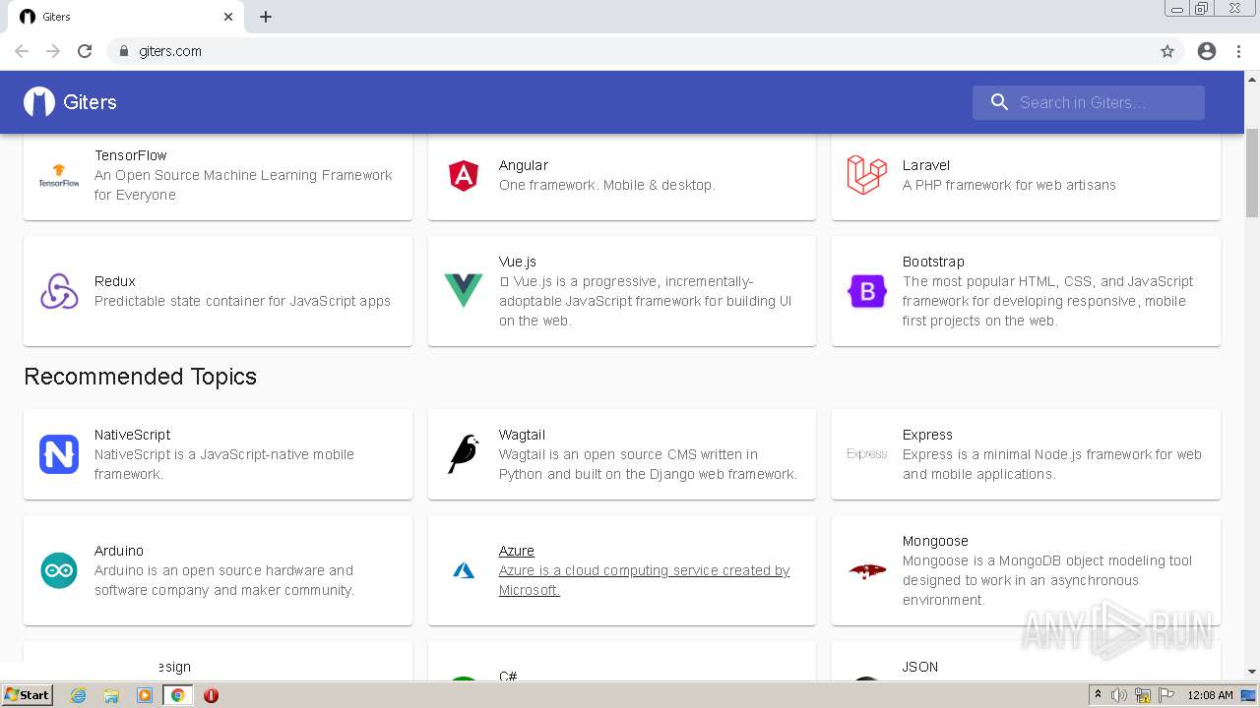The width and height of the screenshot is (1260, 708).
Task: Click Redux 'Predictable state container' description
Action: 242,301
